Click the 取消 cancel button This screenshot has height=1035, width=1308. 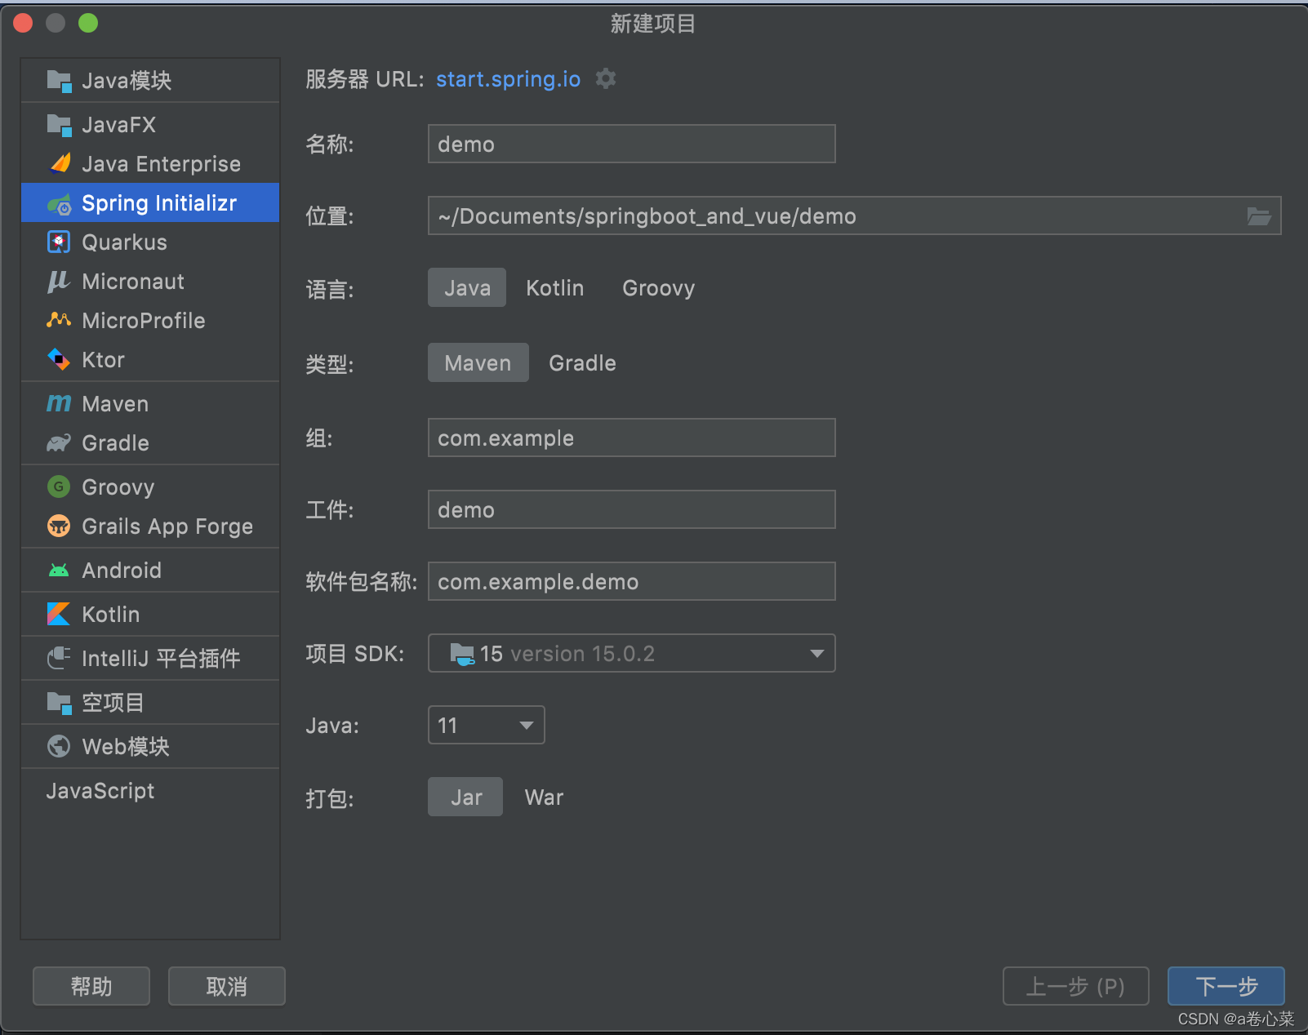point(227,986)
